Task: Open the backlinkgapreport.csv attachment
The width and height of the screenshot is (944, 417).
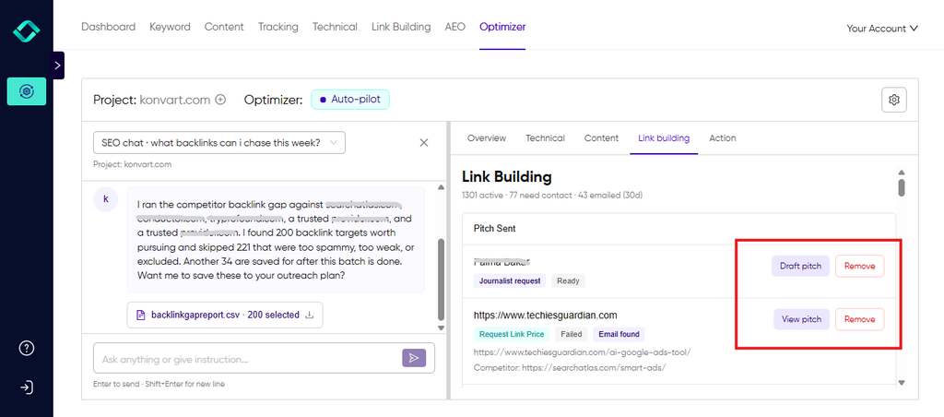Action: click(x=225, y=315)
